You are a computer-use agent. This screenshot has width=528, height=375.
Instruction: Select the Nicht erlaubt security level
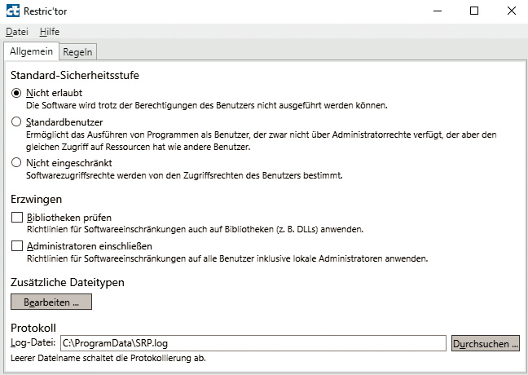[16, 93]
